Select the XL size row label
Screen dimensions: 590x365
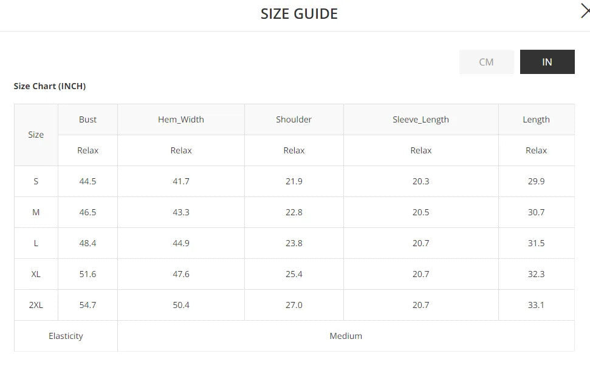36,274
